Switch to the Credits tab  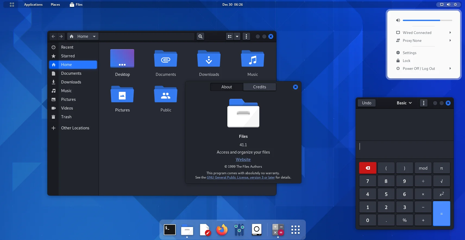[x=260, y=87]
